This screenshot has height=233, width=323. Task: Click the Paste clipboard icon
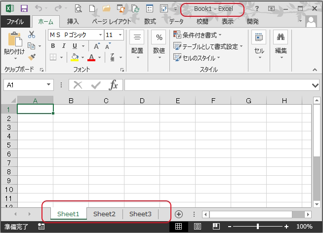pos(15,39)
